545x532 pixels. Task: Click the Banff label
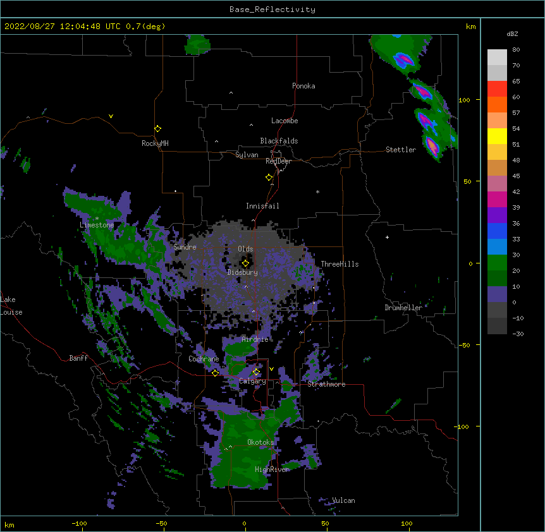coord(78,358)
